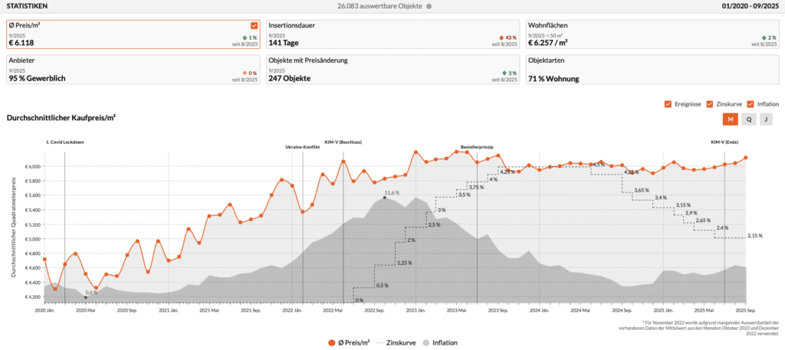This screenshot has height=350, width=785.
Task: Switch chart to yearly view (J)
Action: click(767, 119)
